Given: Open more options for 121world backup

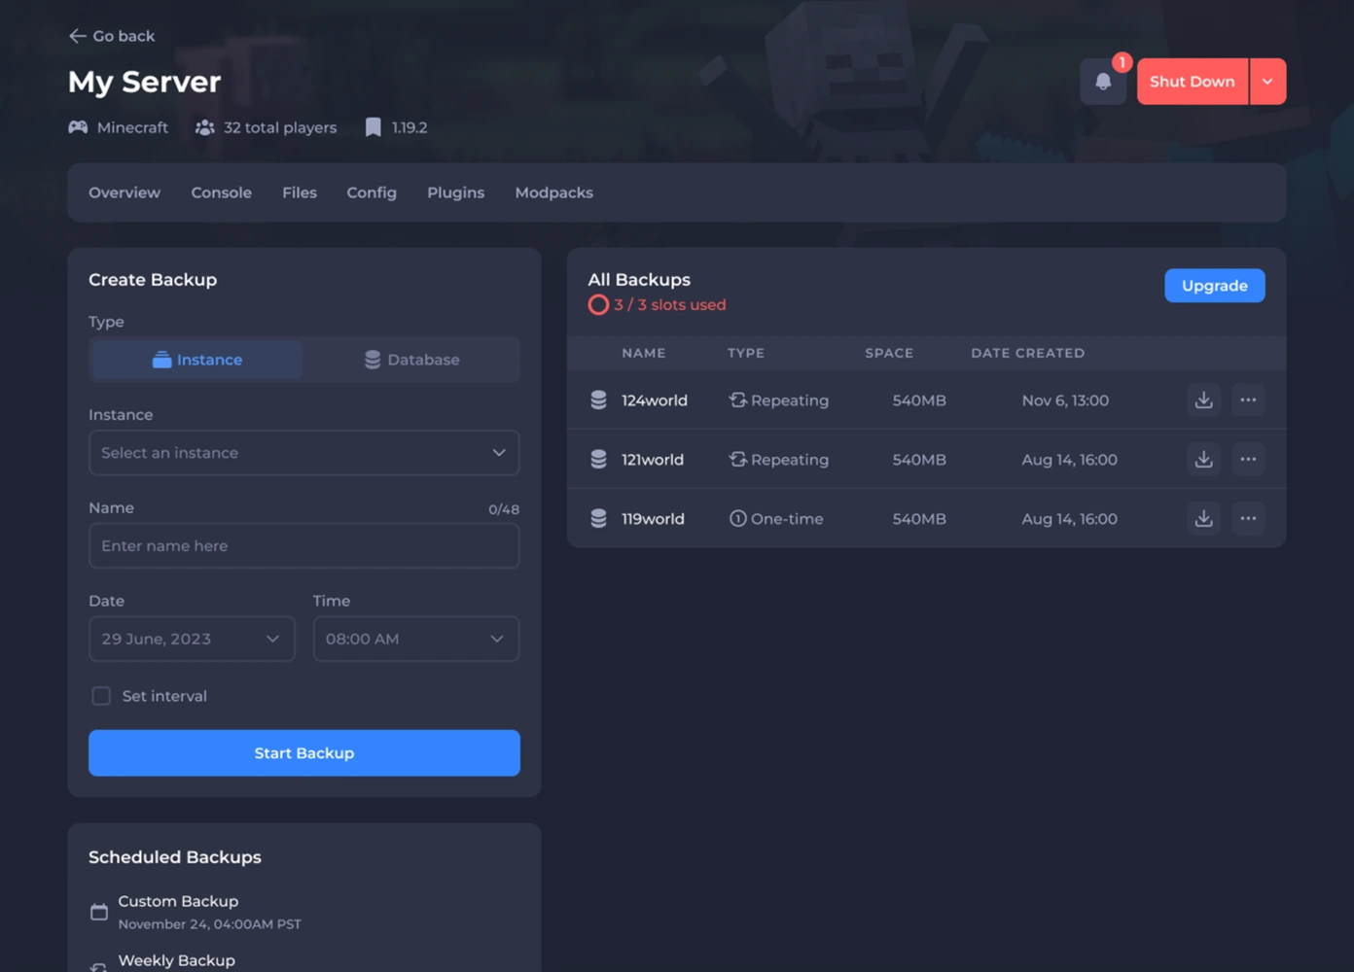Looking at the screenshot, I should [x=1248, y=460].
